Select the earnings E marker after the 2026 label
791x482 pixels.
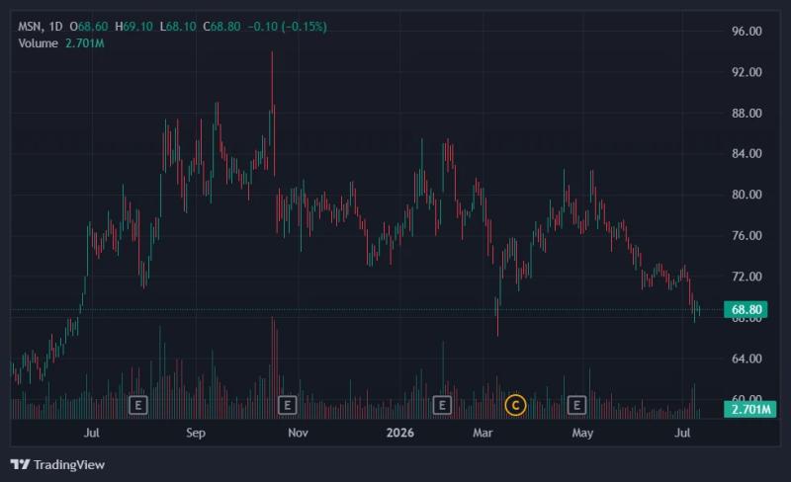[442, 405]
